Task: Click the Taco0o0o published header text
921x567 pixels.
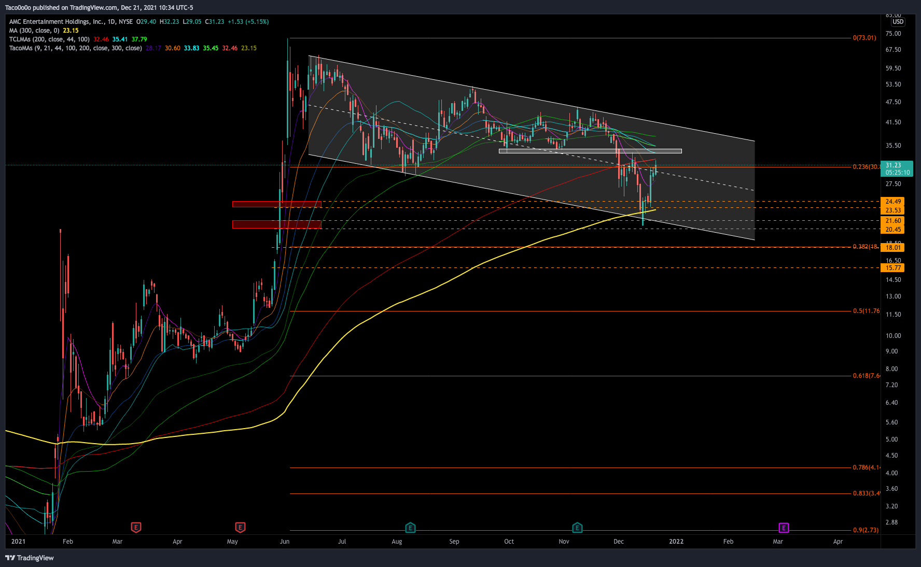Action: [x=99, y=8]
